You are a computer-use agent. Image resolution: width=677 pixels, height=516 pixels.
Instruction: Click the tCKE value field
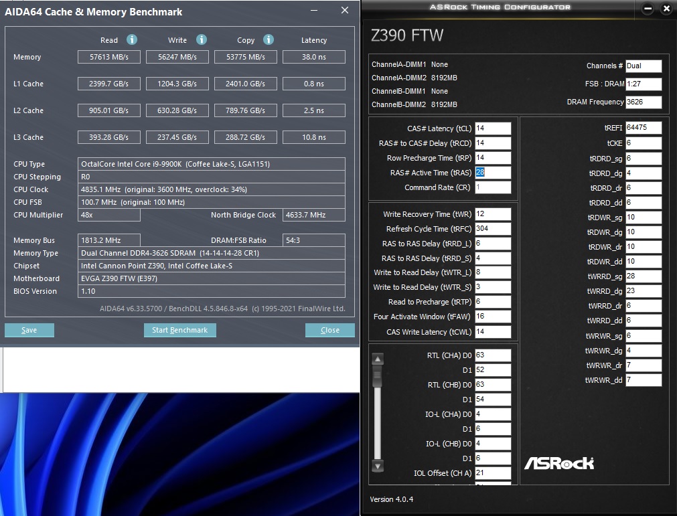[644, 143]
